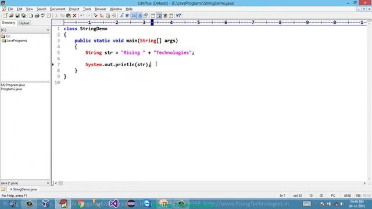Image resolution: width=372 pixels, height=209 pixels.
Task: Click the Save toolbar icon
Action: pyautogui.click(x=17, y=16)
